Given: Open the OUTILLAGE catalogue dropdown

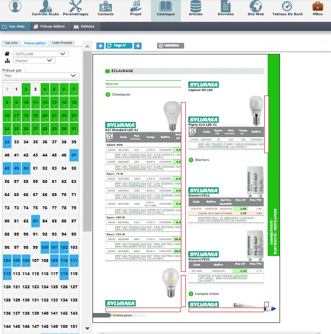Looking at the screenshot, I should 41,54.
